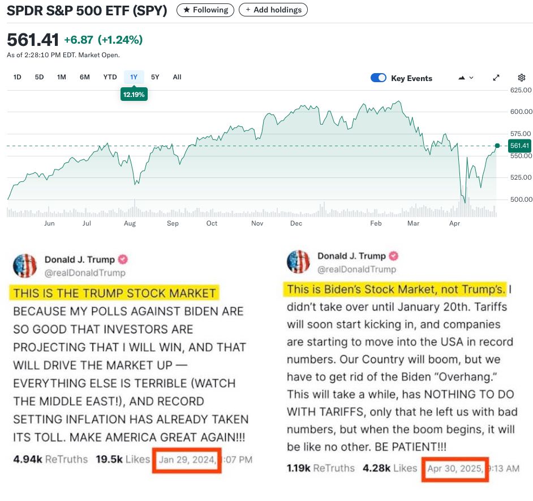
Task: Switch to 6M chart range
Action: point(85,77)
